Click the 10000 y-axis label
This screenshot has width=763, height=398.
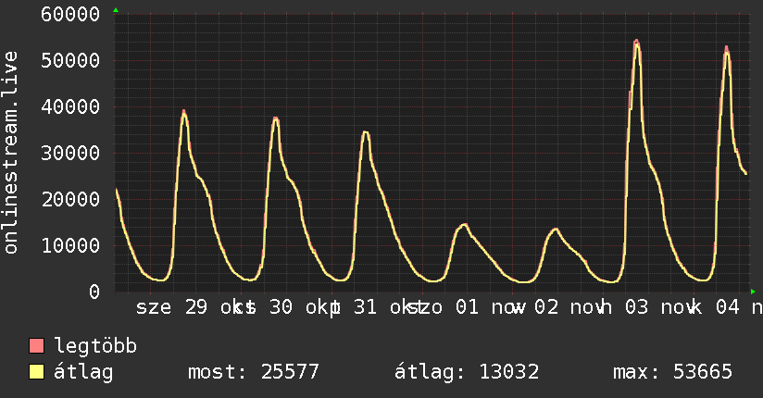click(x=70, y=245)
